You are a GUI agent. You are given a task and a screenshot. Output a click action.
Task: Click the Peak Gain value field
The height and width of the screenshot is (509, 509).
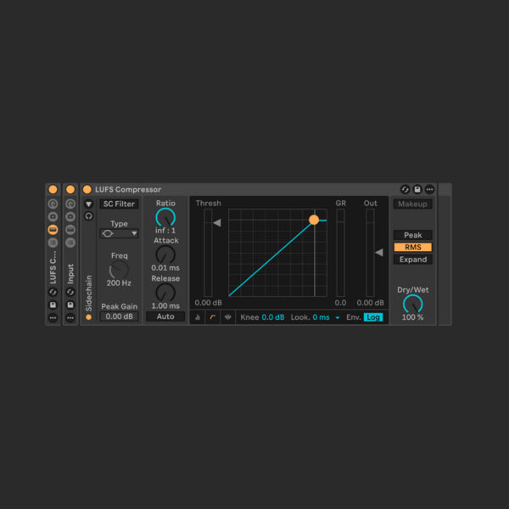[119, 316]
